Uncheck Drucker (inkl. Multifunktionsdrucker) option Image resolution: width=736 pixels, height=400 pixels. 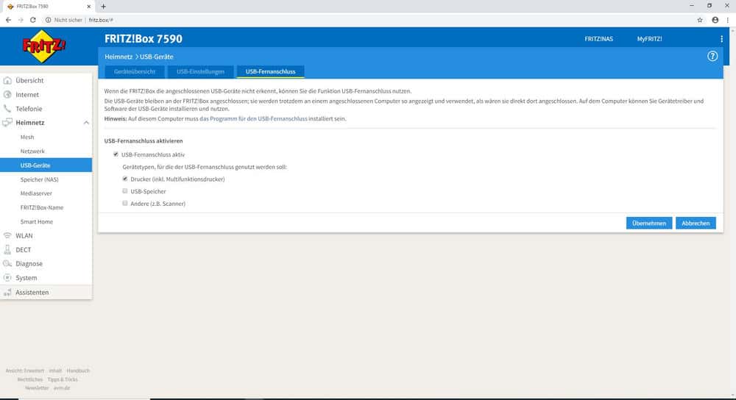pos(125,179)
